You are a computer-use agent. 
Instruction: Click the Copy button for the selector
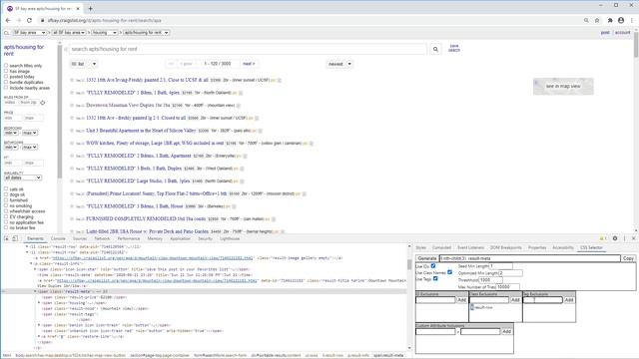click(x=628, y=258)
